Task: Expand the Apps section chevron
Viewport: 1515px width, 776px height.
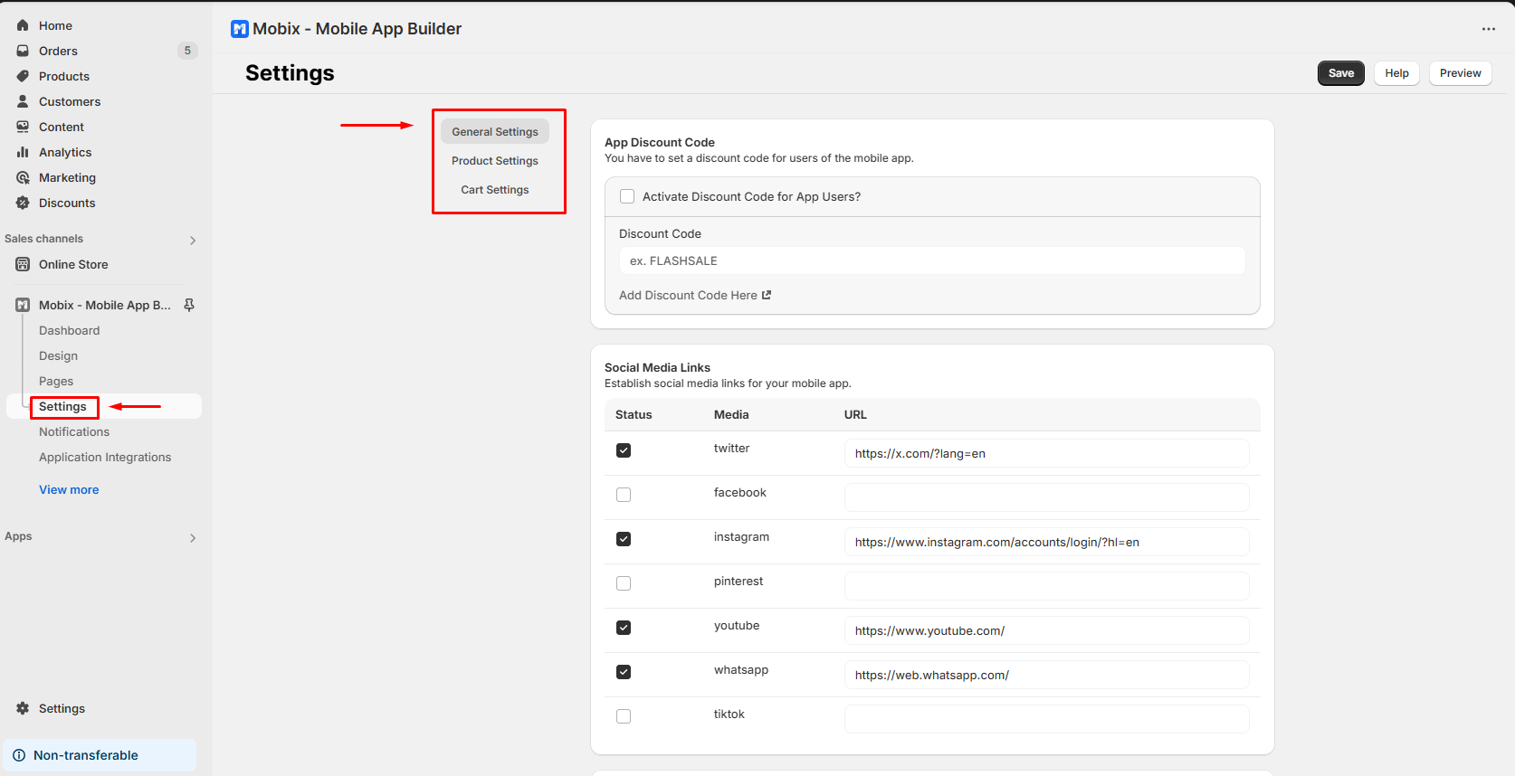Action: pos(193,538)
